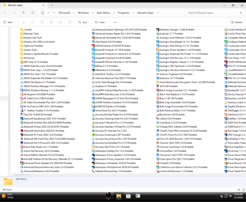
Task: Select Attribute Changer 11.40b Portable
Action: tap(175, 29)
